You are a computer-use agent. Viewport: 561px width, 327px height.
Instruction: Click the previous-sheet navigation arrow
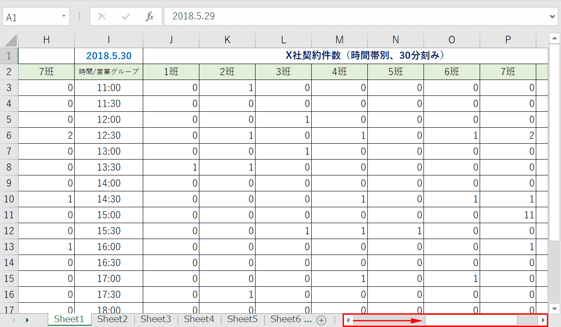[13, 320]
